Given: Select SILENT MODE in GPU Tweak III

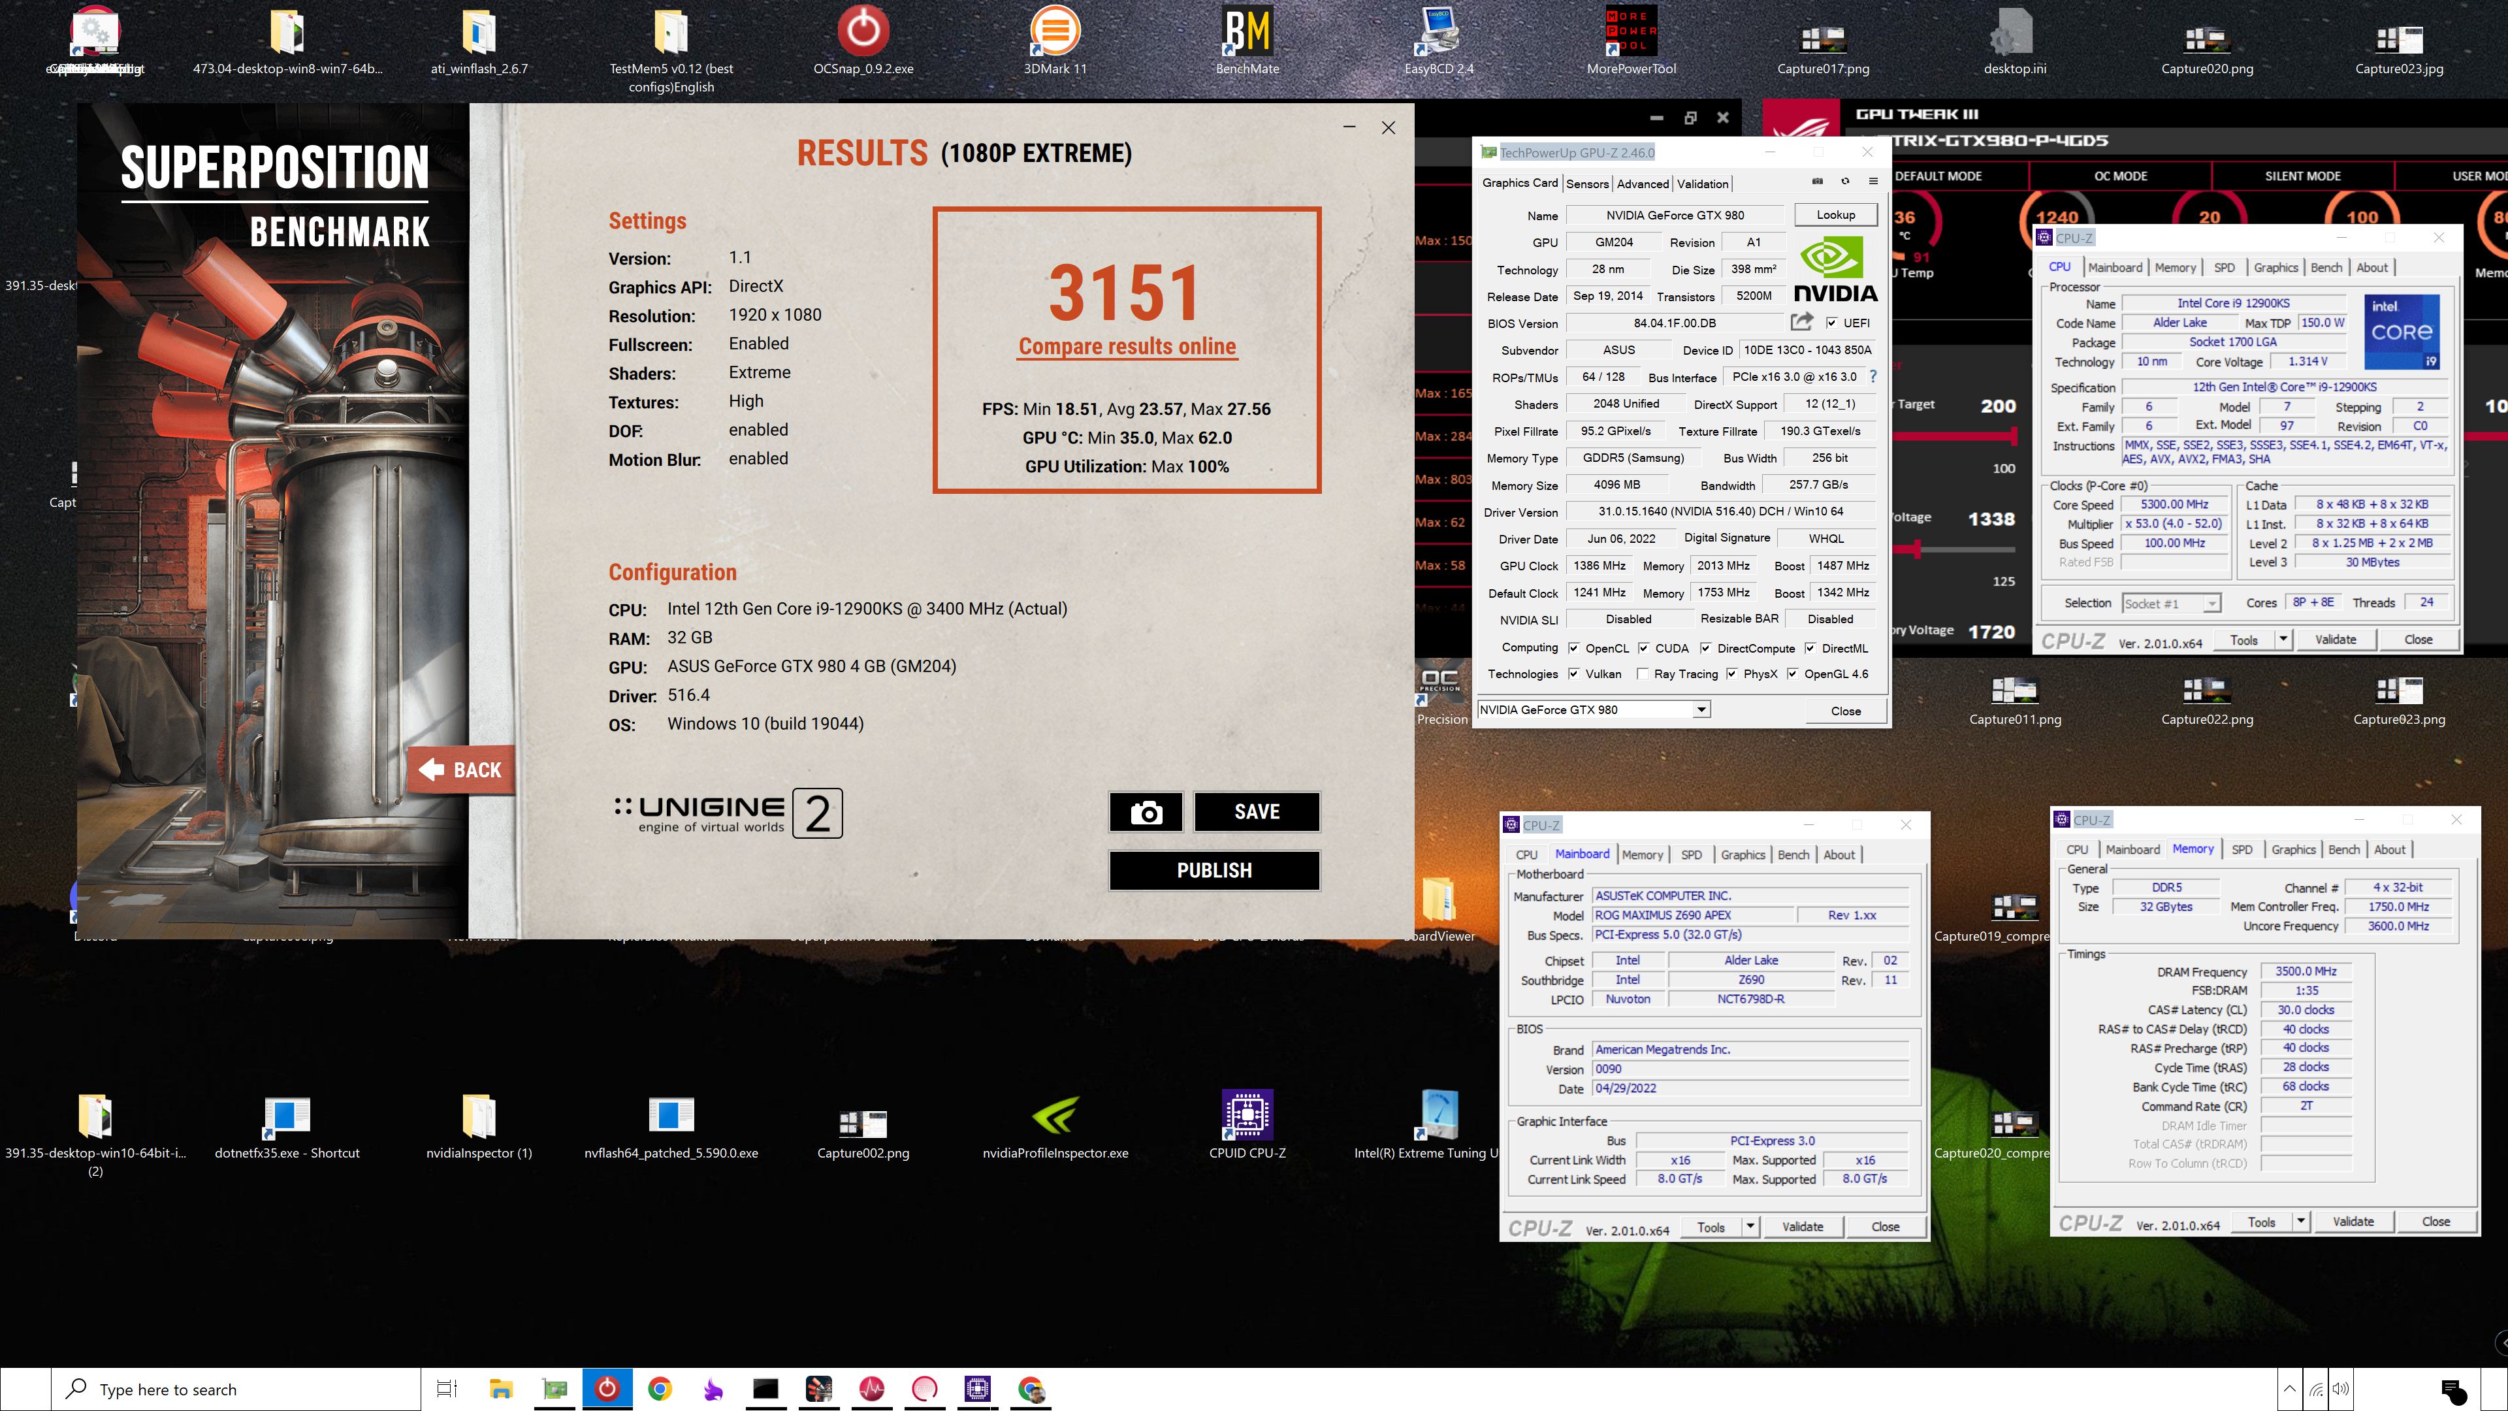Looking at the screenshot, I should [2302, 175].
